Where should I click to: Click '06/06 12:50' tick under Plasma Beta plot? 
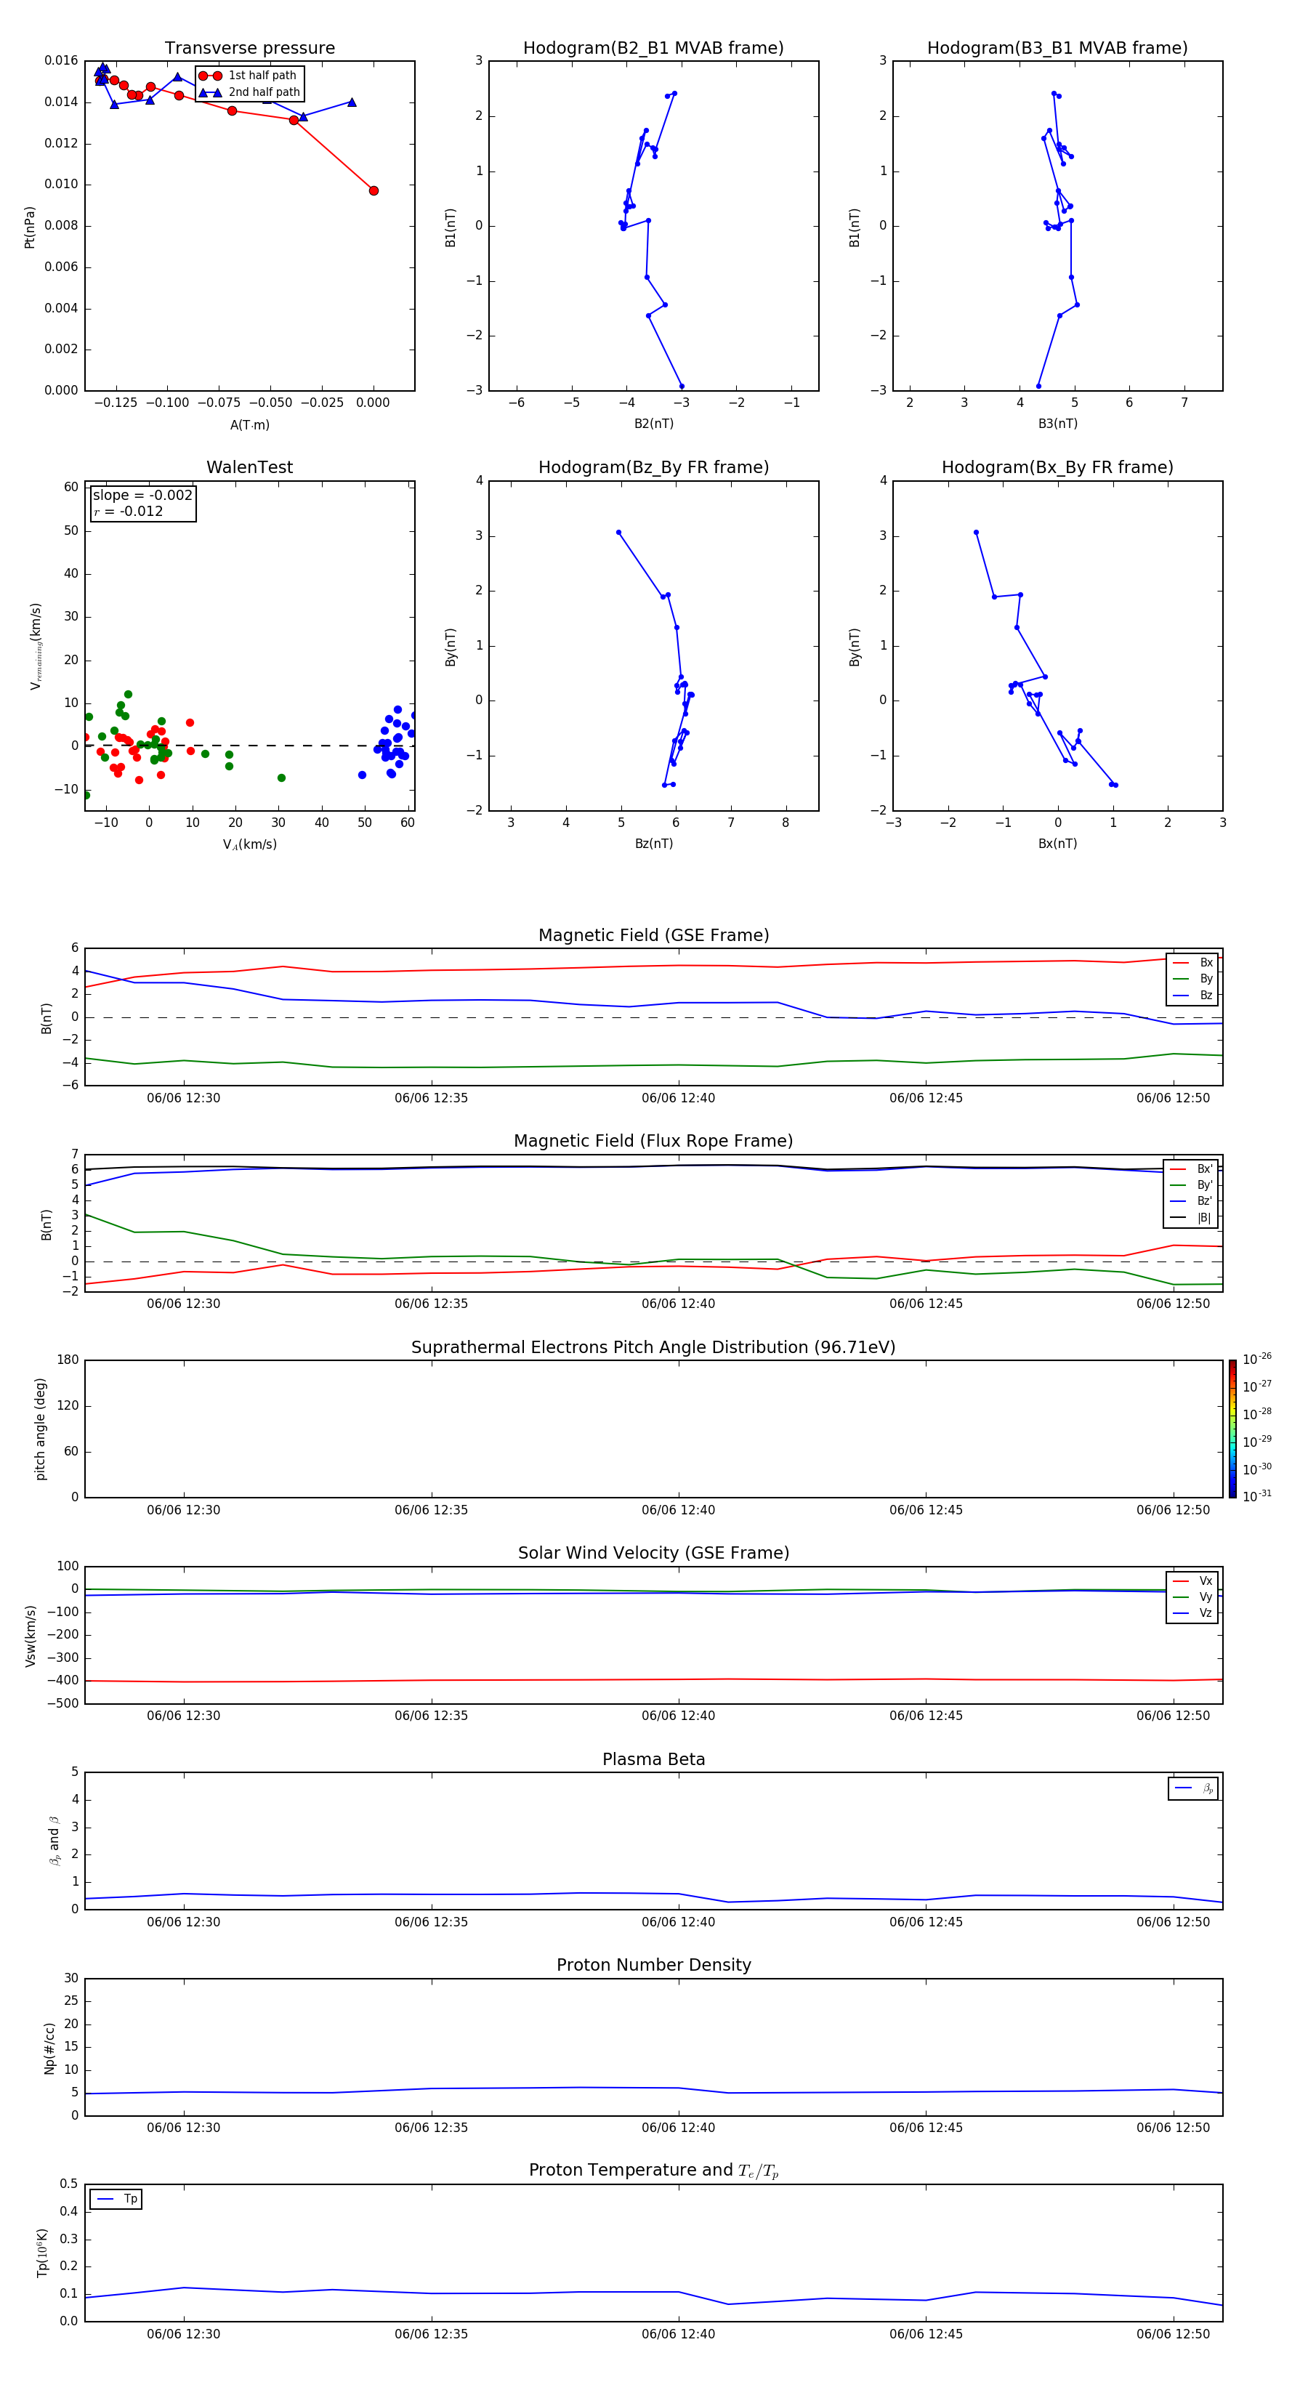1173,1922
